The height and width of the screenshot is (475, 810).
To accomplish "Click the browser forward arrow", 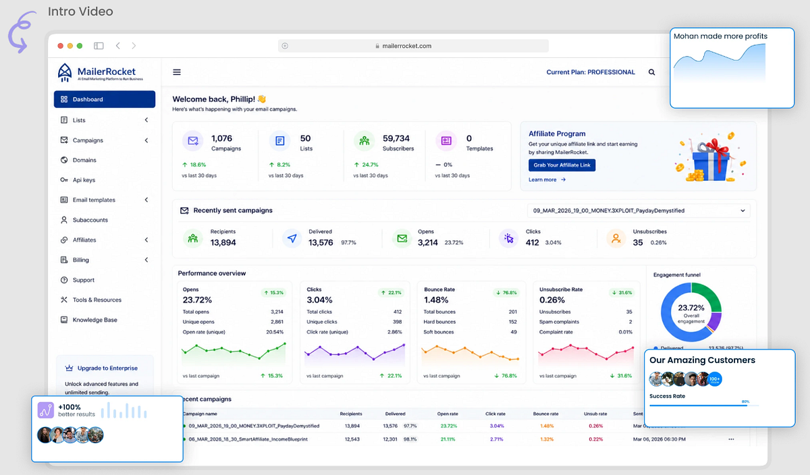I will pyautogui.click(x=134, y=46).
